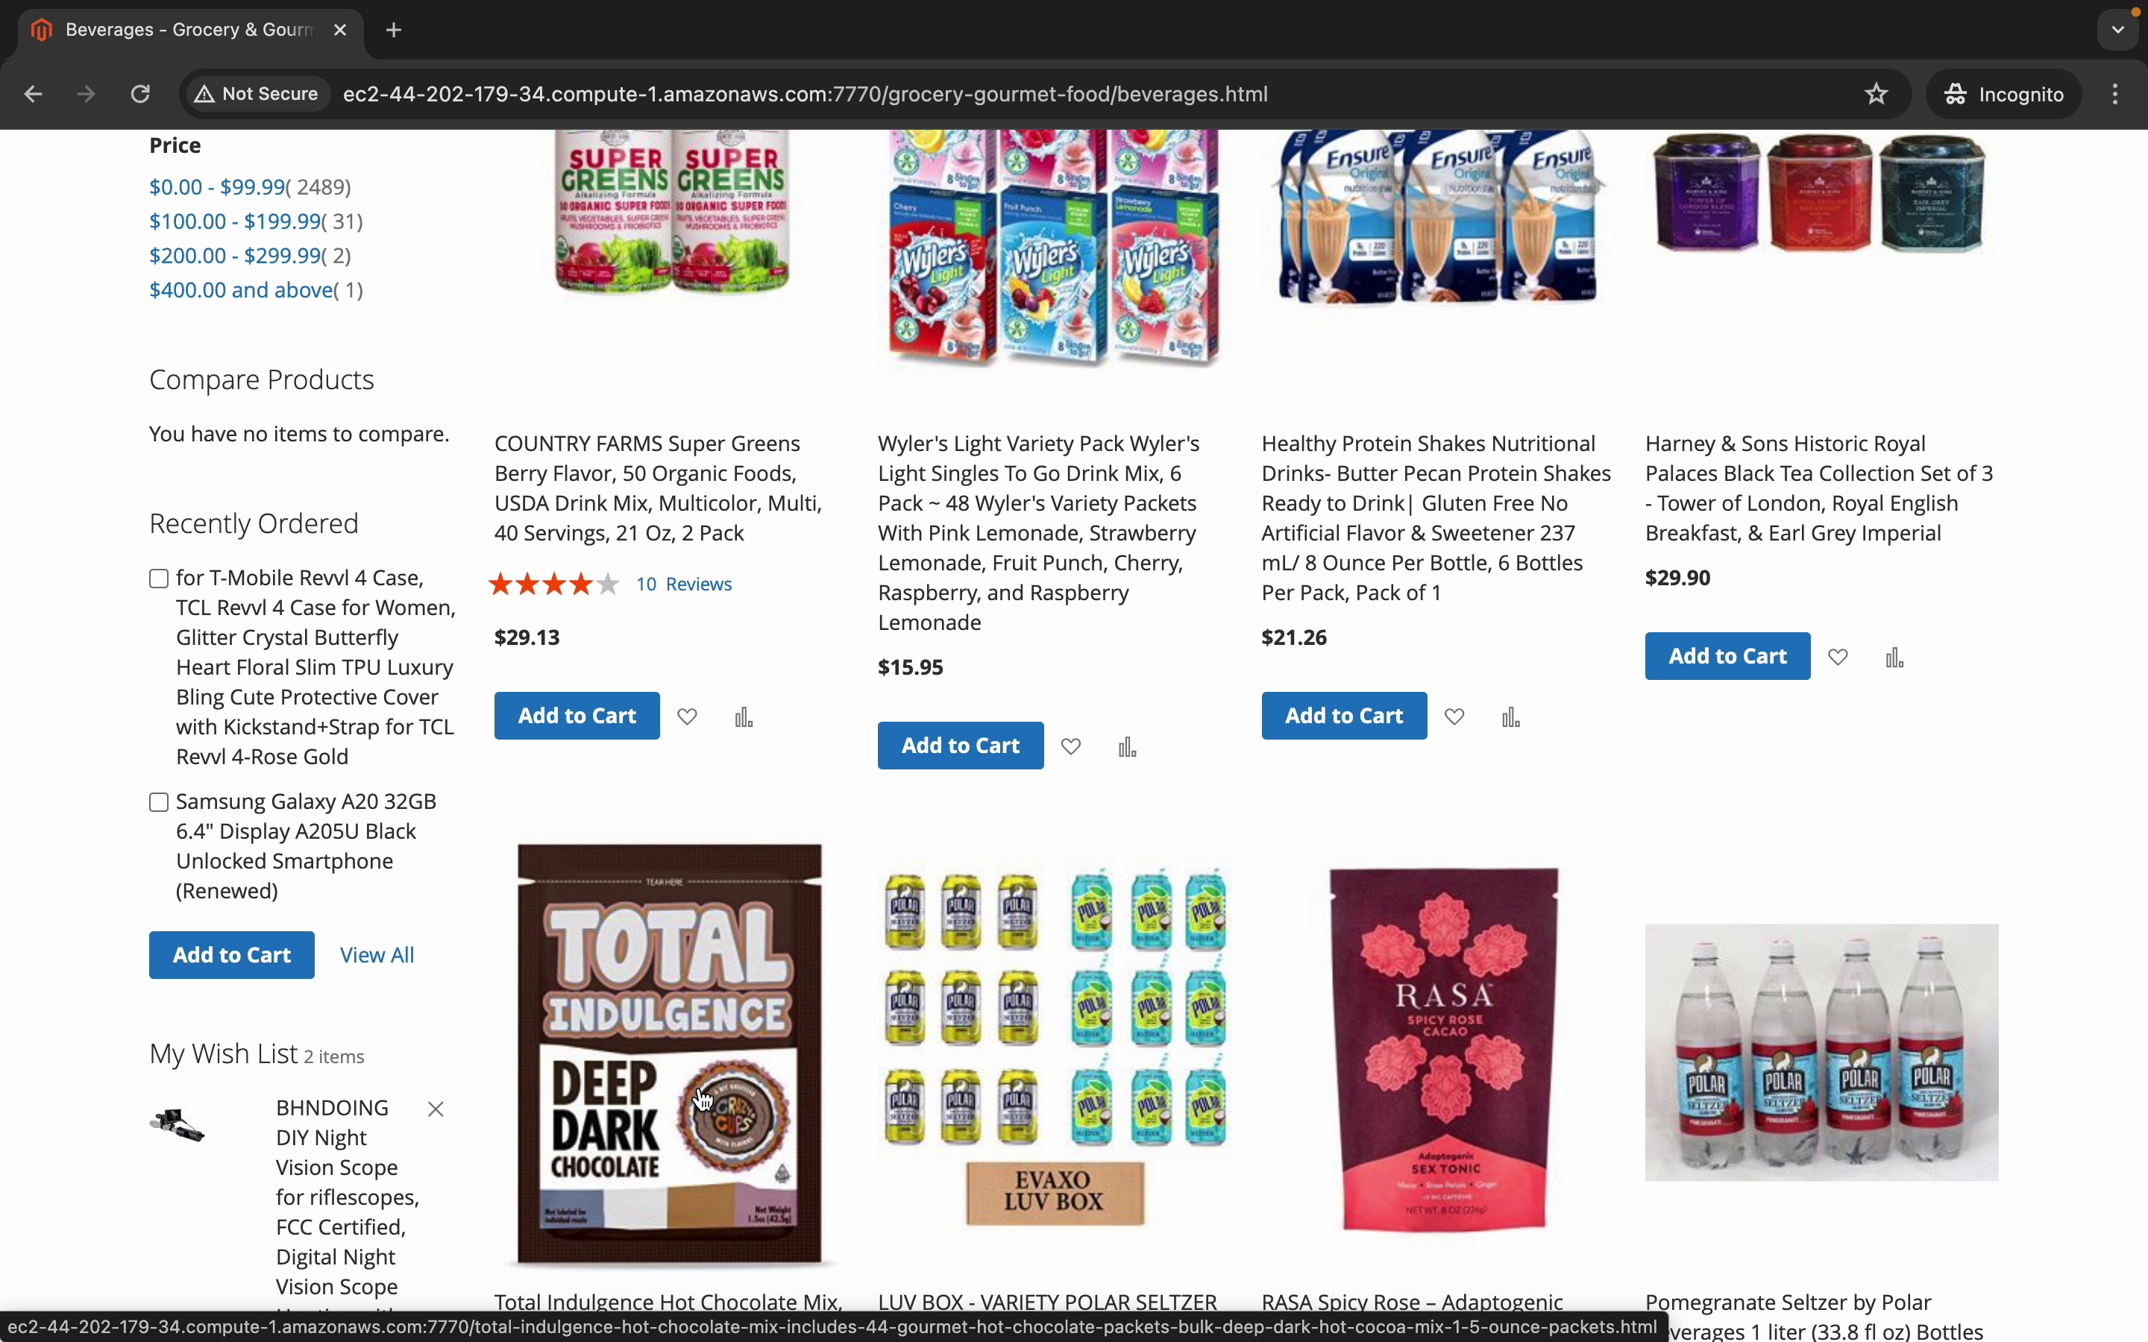Image resolution: width=2148 pixels, height=1342 pixels.
Task: Add Country Farms Super Greens to compare
Action: [744, 716]
